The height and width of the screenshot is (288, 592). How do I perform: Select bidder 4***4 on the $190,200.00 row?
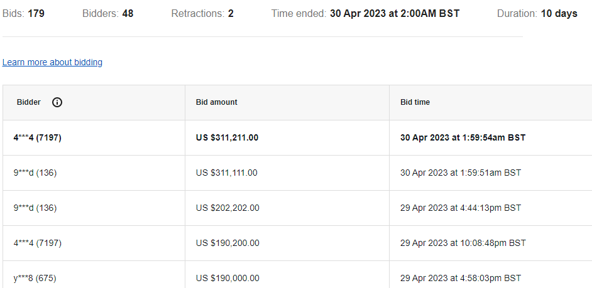(x=38, y=243)
